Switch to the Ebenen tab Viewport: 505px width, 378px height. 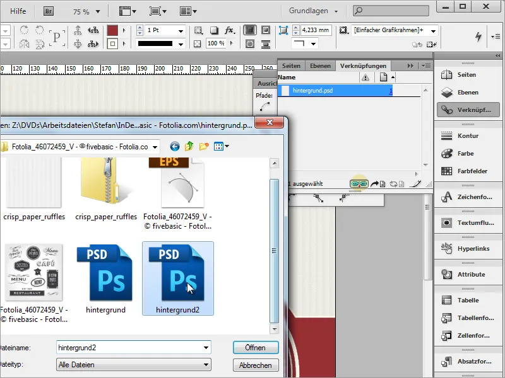click(320, 66)
